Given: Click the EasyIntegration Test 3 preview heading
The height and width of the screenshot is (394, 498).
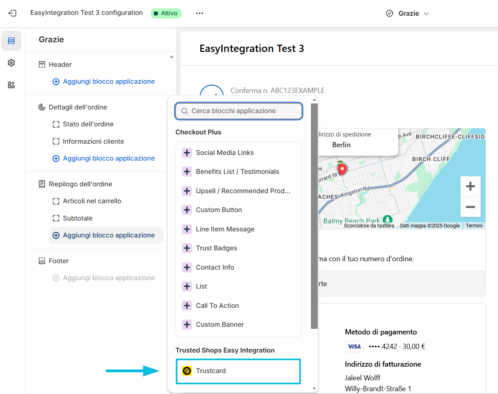Looking at the screenshot, I should tap(252, 49).
